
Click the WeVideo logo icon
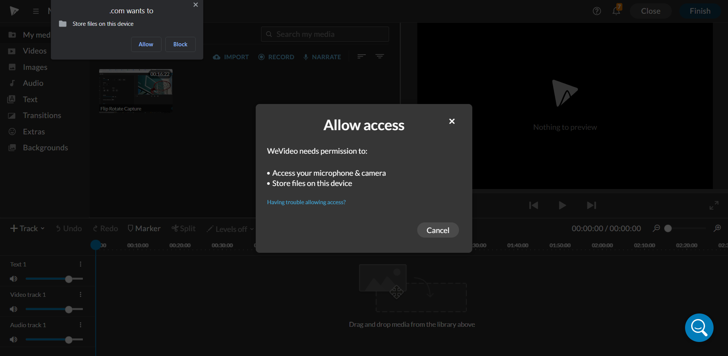[14, 11]
